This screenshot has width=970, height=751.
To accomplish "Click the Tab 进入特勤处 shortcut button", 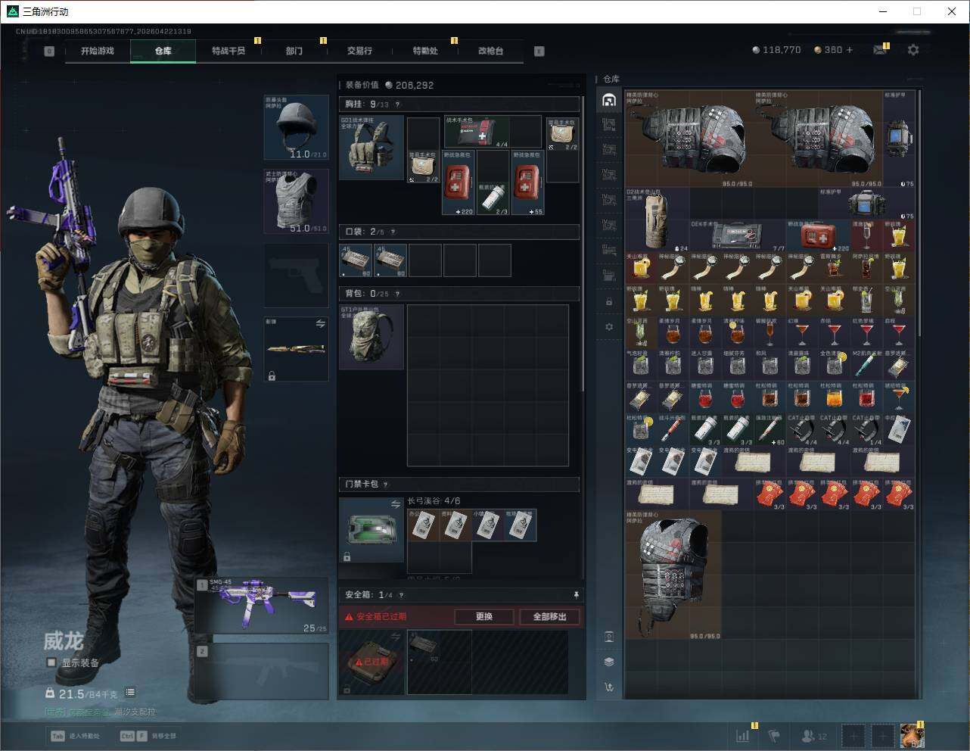I will (76, 736).
